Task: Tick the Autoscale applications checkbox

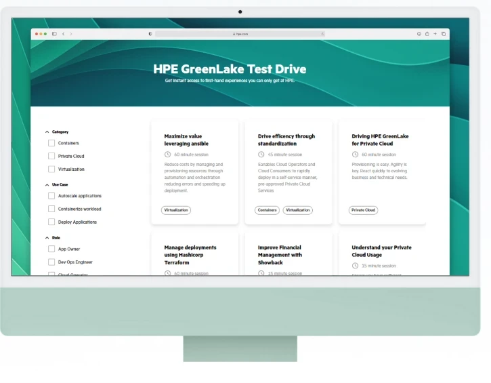Action: [51, 196]
